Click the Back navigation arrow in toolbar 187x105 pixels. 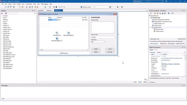pos(118,7)
